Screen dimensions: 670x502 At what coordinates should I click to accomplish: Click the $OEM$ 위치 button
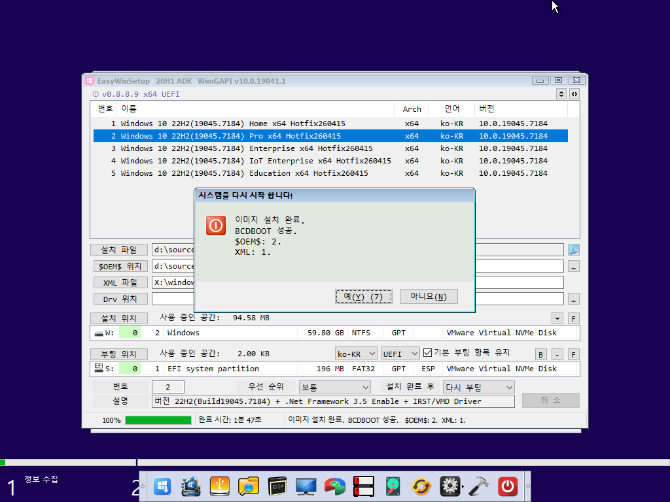pos(120,266)
